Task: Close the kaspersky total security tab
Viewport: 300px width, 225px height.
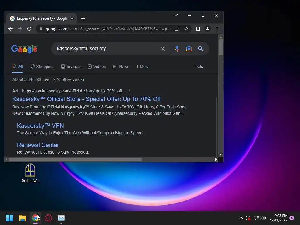Action: [72, 18]
